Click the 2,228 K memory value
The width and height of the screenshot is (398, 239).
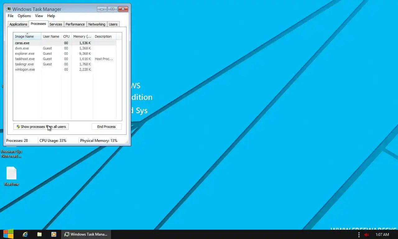[x=85, y=69]
